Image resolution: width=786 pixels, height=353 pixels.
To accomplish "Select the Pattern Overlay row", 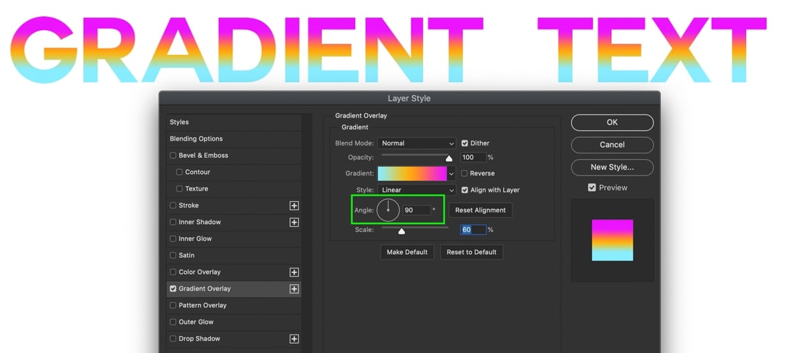I will tap(234, 305).
